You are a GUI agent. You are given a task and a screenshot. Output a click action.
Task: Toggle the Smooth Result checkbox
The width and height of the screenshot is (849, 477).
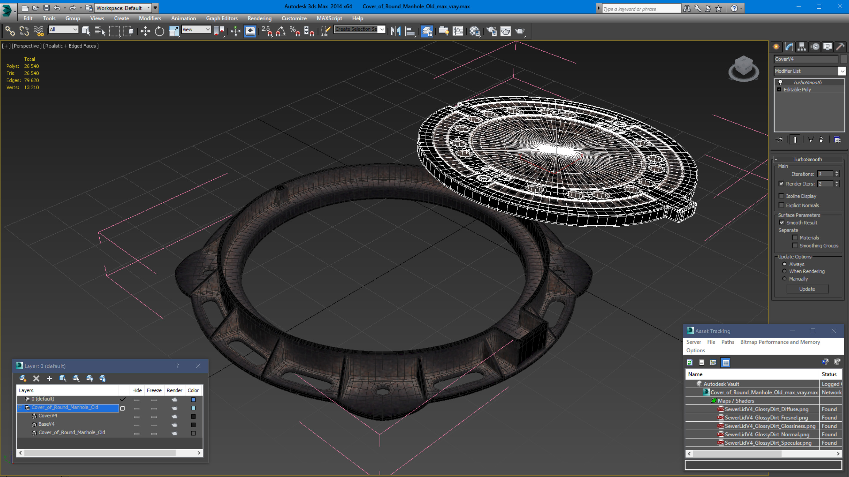782,222
